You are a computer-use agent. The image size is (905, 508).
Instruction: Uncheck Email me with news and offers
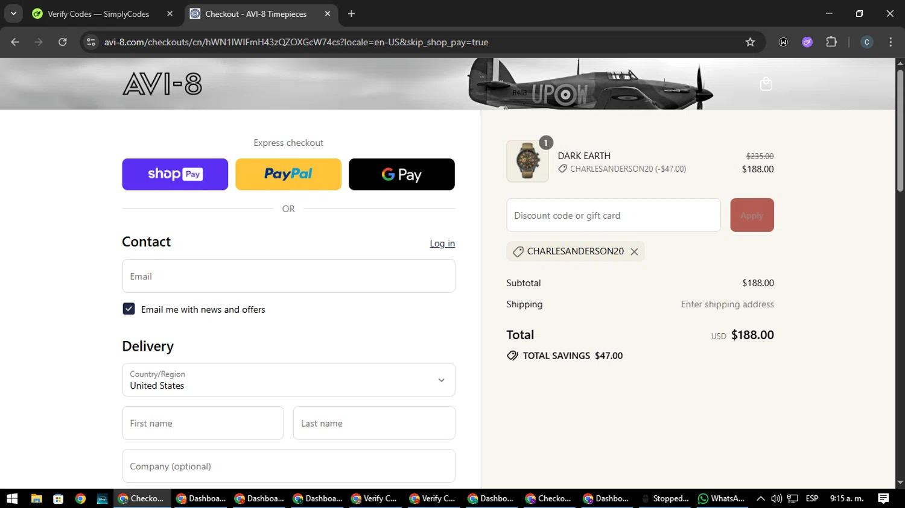[x=129, y=309]
